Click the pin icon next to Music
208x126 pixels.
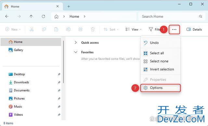59,107
